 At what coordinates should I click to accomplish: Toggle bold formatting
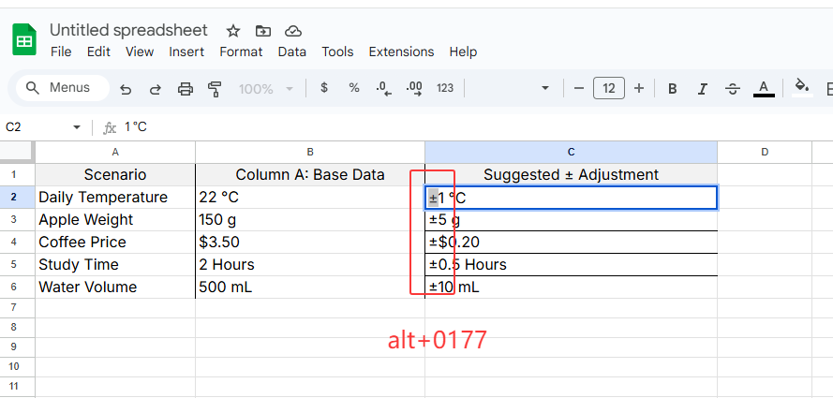point(672,89)
